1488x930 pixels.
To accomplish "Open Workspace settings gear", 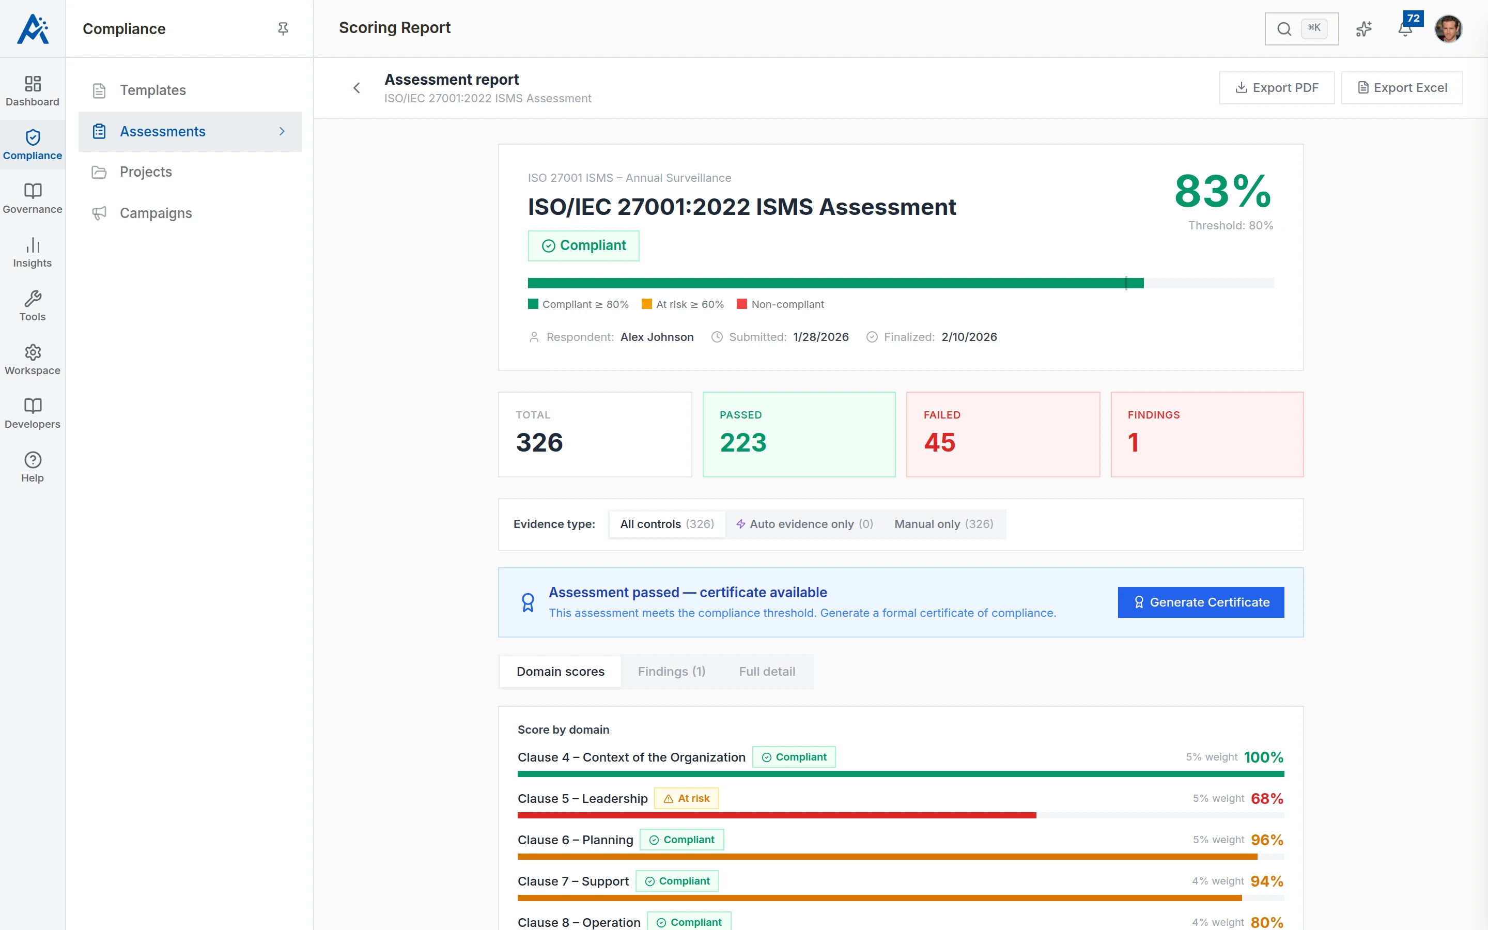I will click(33, 360).
